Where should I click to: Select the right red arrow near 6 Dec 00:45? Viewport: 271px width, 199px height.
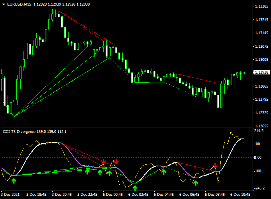pyautogui.click(x=116, y=161)
